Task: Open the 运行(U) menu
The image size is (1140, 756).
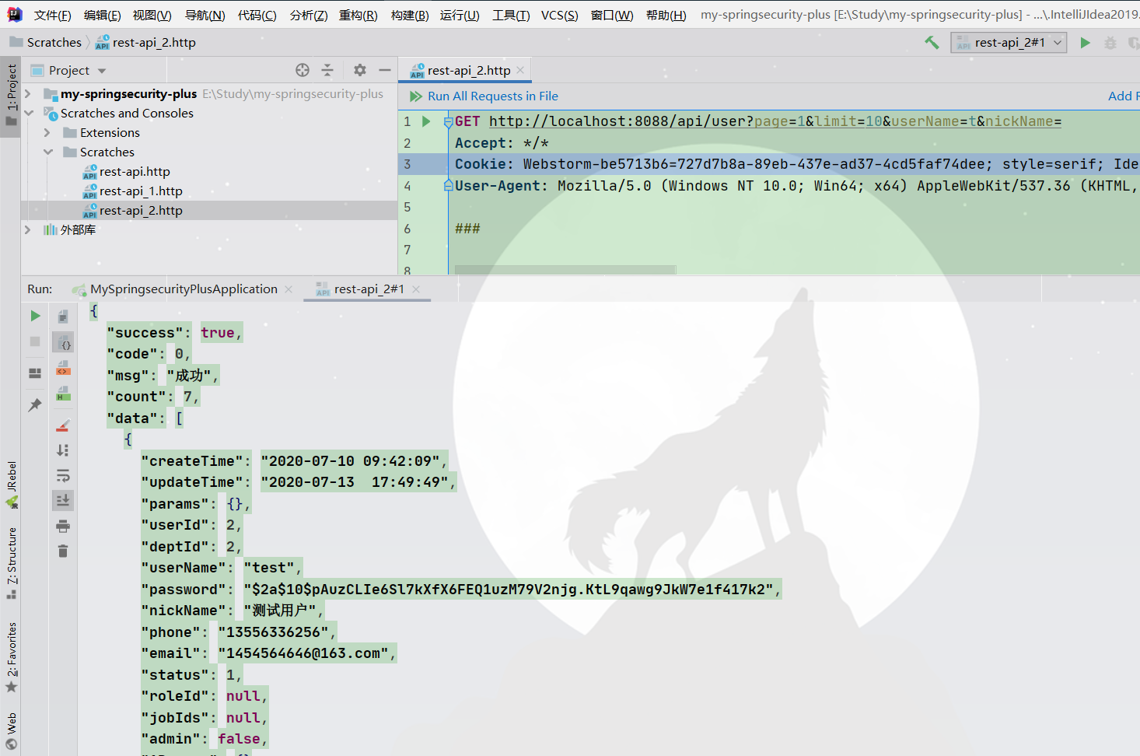Action: click(460, 15)
